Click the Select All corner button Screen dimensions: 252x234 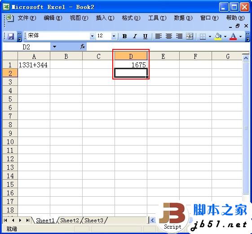tap(10, 56)
